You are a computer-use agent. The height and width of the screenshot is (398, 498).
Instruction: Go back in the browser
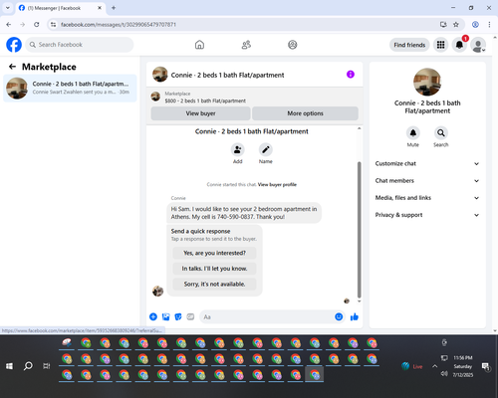click(x=9, y=25)
